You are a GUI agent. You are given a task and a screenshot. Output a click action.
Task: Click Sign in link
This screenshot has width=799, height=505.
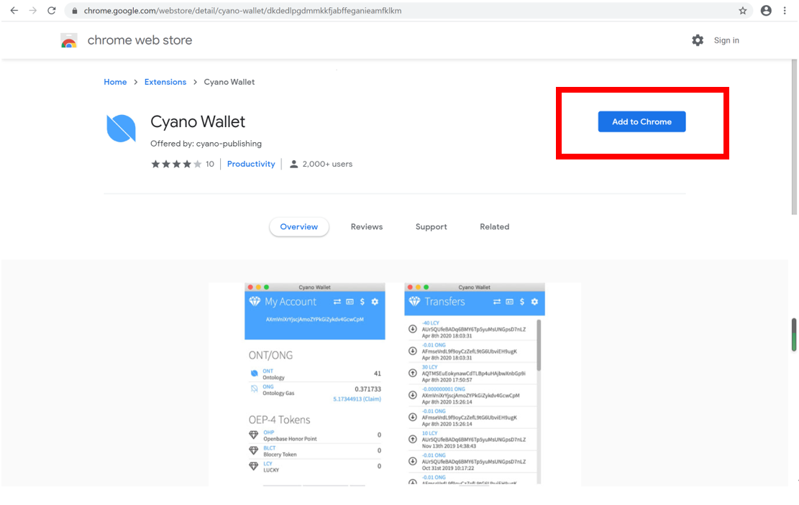point(726,40)
